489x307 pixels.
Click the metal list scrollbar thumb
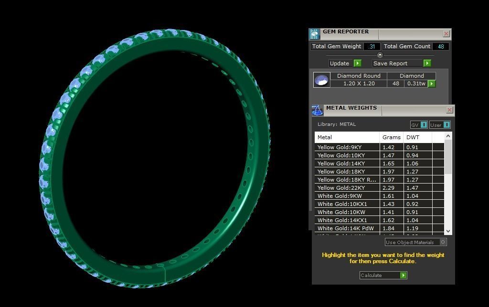[x=448, y=157]
